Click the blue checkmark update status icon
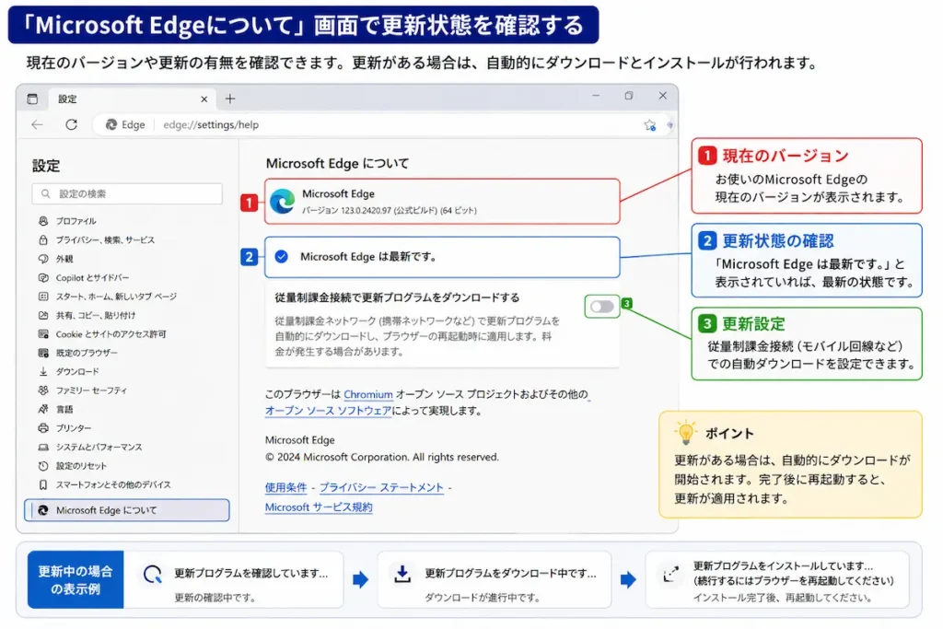Viewport: 943px width, 629px height. tap(282, 257)
